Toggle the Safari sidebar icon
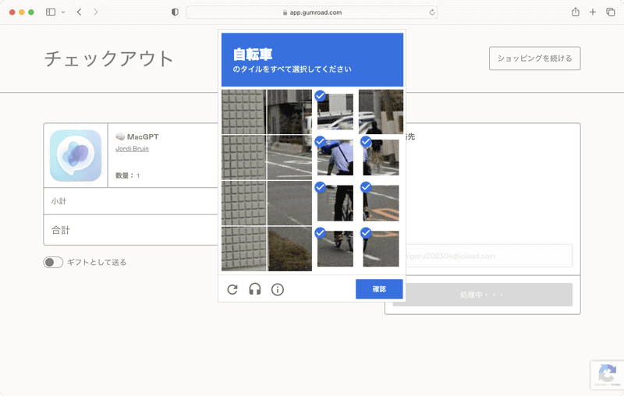Image resolution: width=624 pixels, height=396 pixels. coord(51,12)
